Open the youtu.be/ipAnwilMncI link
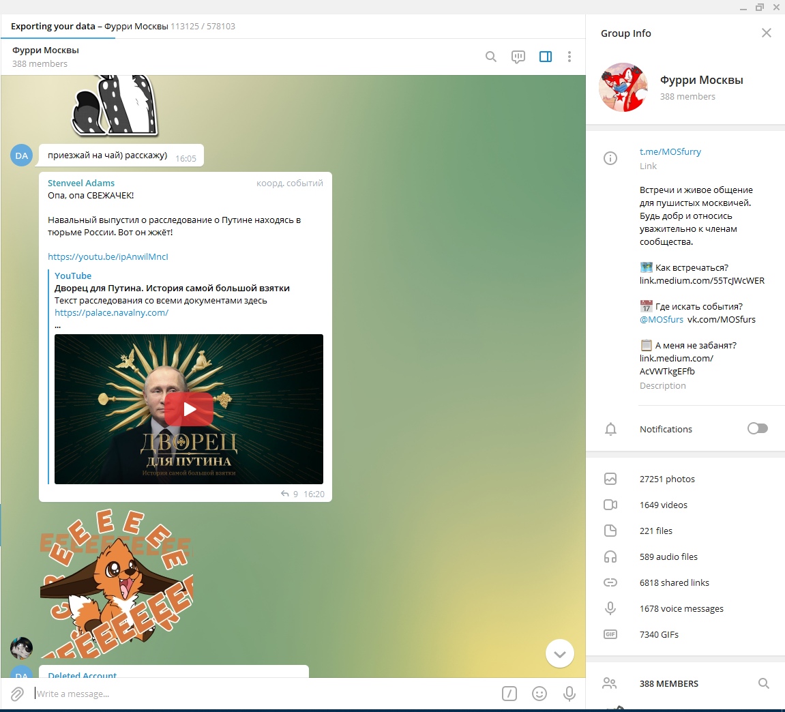Screen dimensions: 785x712 (x=108, y=257)
